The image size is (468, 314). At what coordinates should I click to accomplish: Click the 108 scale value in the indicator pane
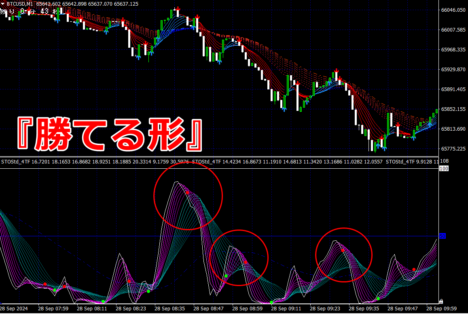pos(444,161)
